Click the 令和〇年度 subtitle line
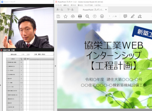Viewport: 152px width, 111px height. [114, 79]
